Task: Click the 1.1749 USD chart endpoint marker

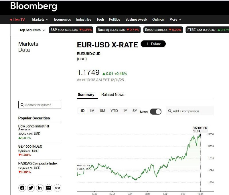Action: 200,135
